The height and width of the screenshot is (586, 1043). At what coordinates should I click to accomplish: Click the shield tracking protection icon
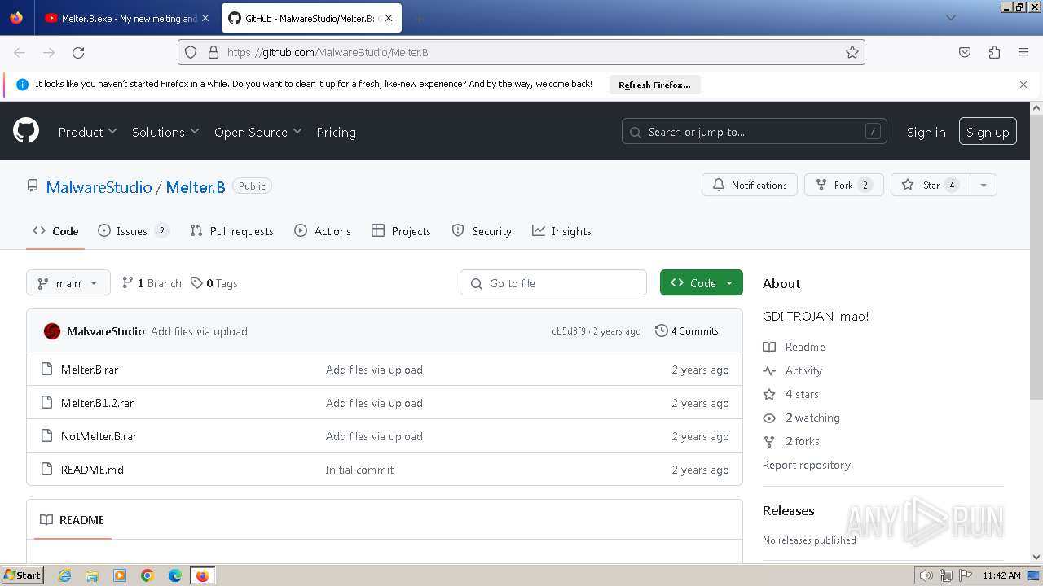click(x=191, y=52)
